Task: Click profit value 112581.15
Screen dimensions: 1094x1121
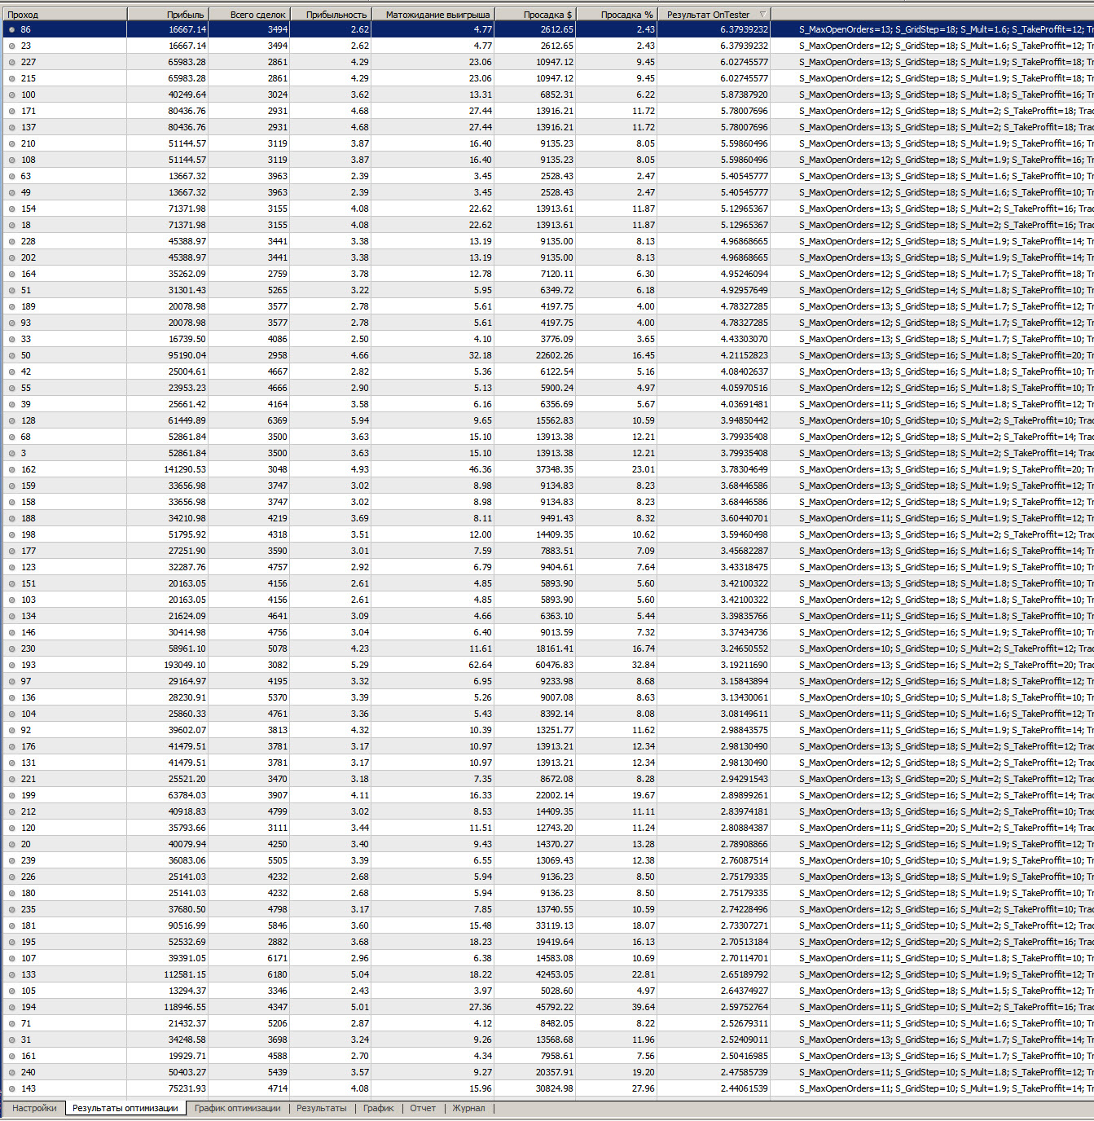Action: tap(185, 974)
